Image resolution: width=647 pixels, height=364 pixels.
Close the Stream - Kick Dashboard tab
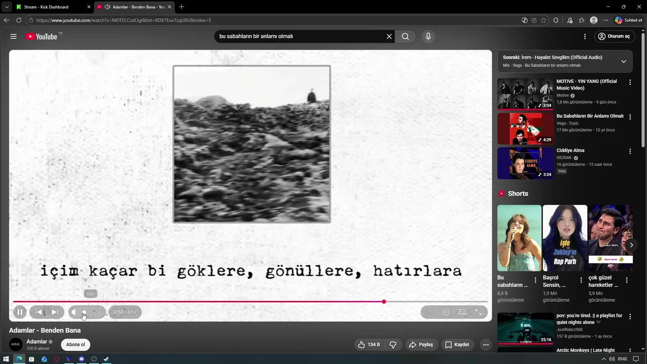tap(89, 7)
